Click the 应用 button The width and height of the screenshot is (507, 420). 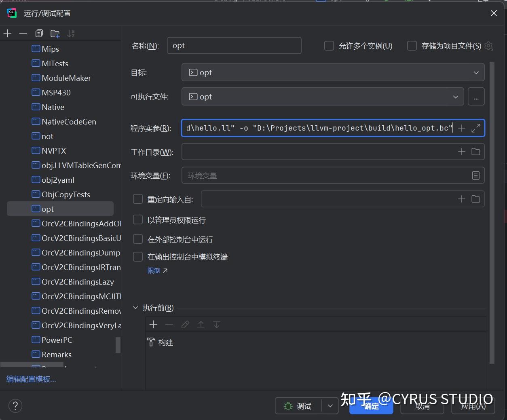(x=473, y=405)
